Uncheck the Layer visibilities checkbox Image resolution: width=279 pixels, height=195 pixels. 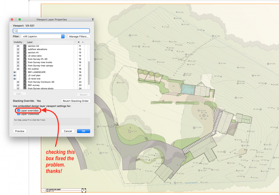(19, 114)
